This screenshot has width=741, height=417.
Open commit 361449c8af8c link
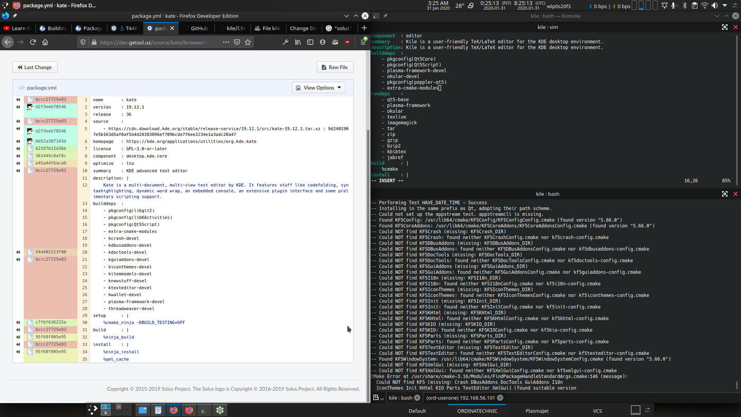pos(50,156)
